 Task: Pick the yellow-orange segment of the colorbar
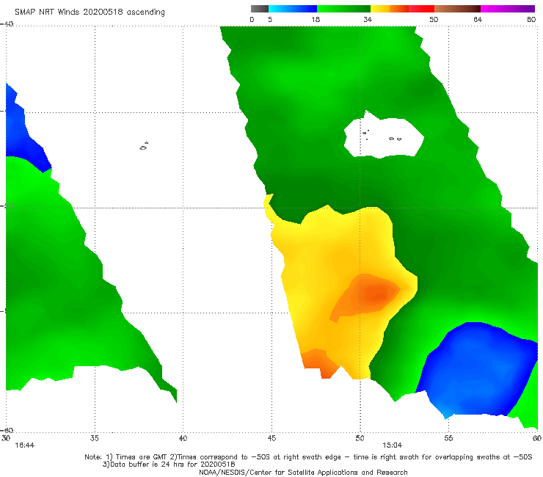[x=389, y=9]
